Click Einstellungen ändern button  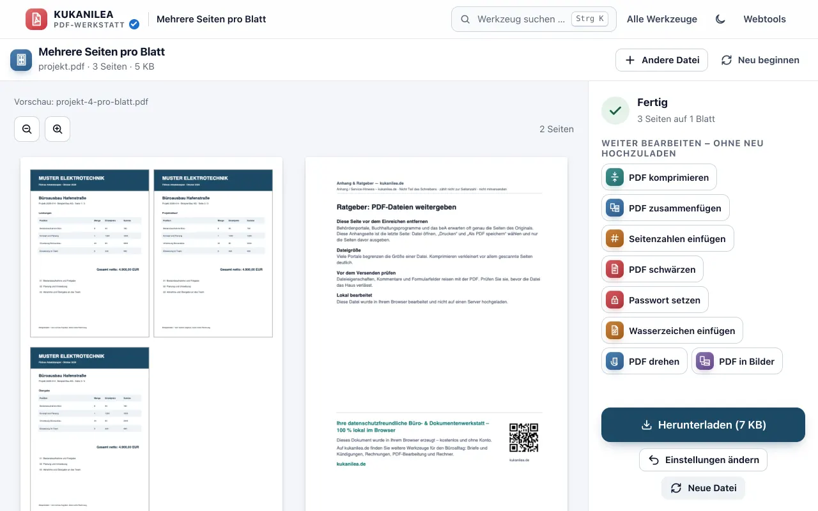click(703, 460)
